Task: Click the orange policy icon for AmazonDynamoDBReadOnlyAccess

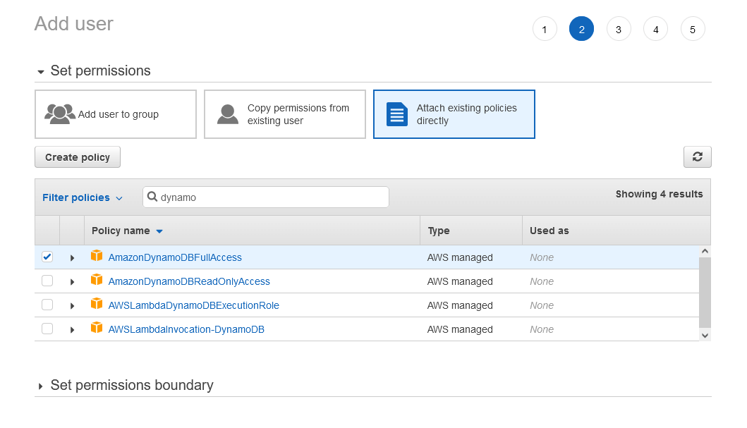Action: click(97, 279)
